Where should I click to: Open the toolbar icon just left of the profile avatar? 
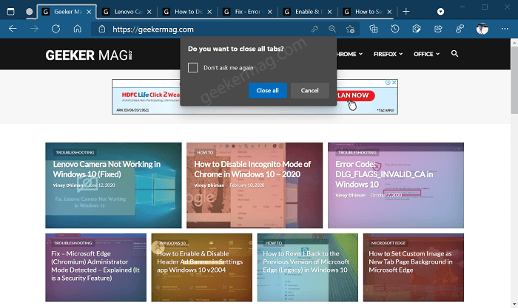pyautogui.click(x=460, y=29)
